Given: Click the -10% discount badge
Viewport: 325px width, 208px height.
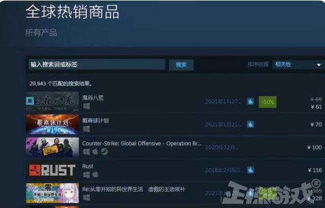Looking at the screenshot, I should (268, 102).
